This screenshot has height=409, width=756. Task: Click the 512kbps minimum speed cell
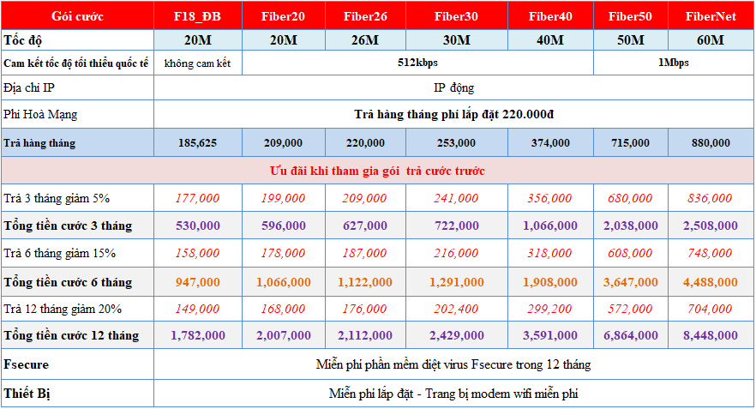417,63
